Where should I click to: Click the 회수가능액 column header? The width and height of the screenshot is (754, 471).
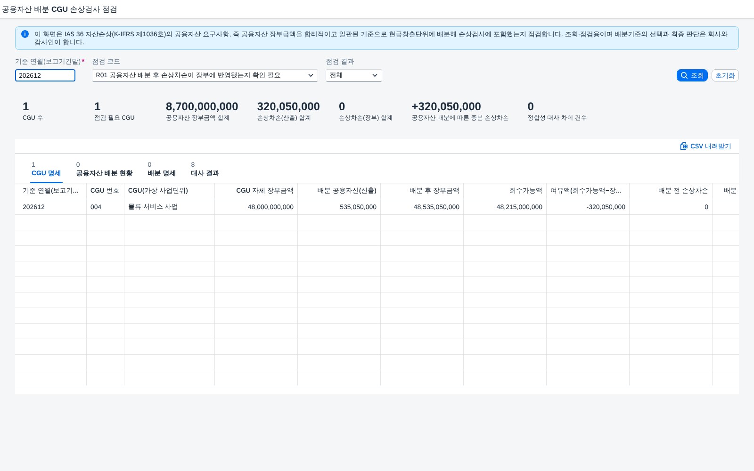pyautogui.click(x=505, y=191)
